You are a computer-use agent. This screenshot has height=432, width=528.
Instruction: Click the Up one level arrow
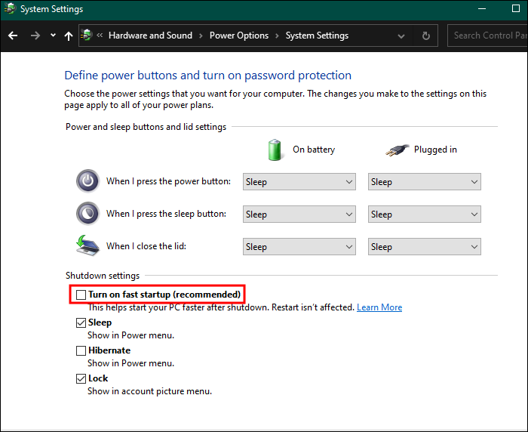click(x=69, y=35)
